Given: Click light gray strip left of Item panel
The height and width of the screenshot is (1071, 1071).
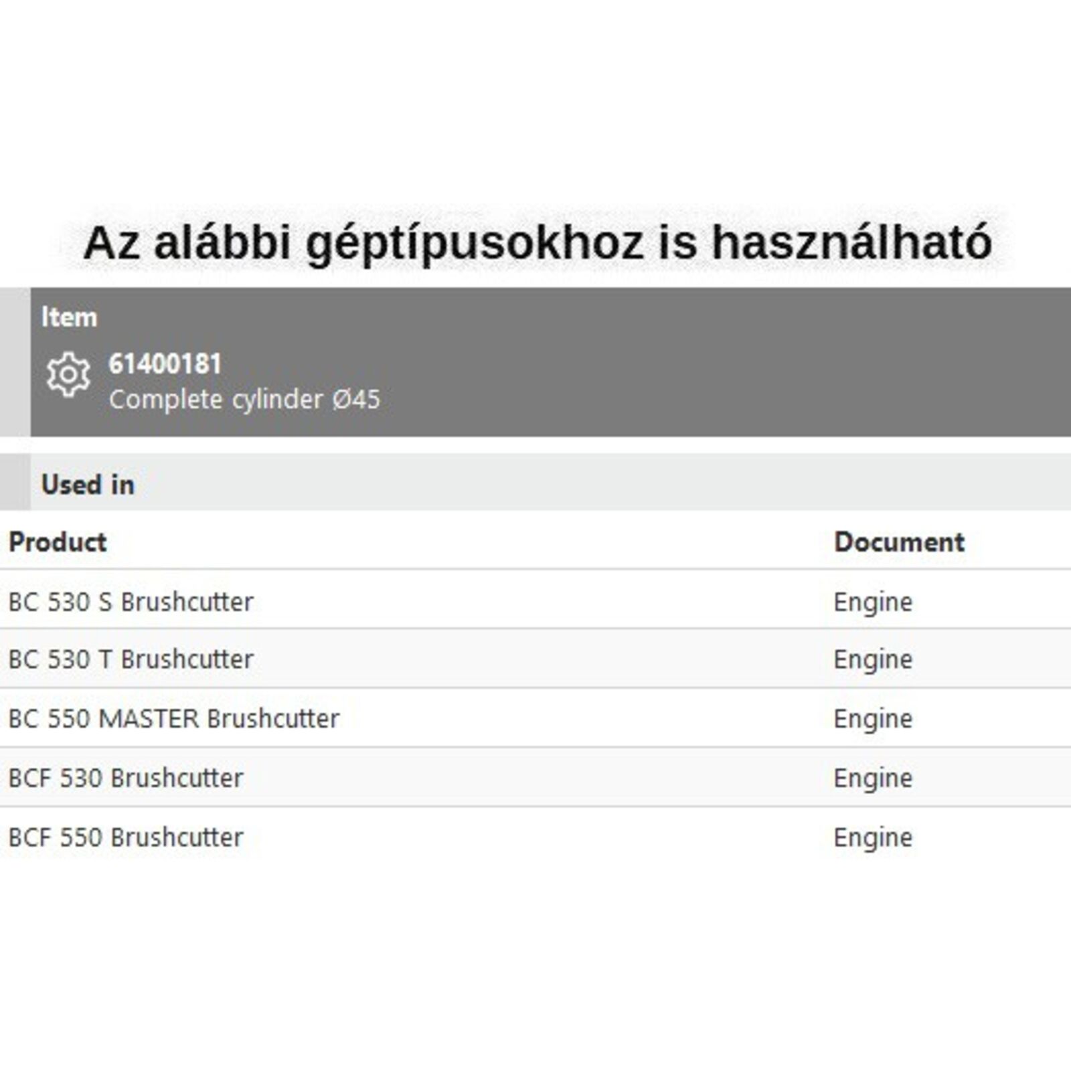Looking at the screenshot, I should point(15,361).
